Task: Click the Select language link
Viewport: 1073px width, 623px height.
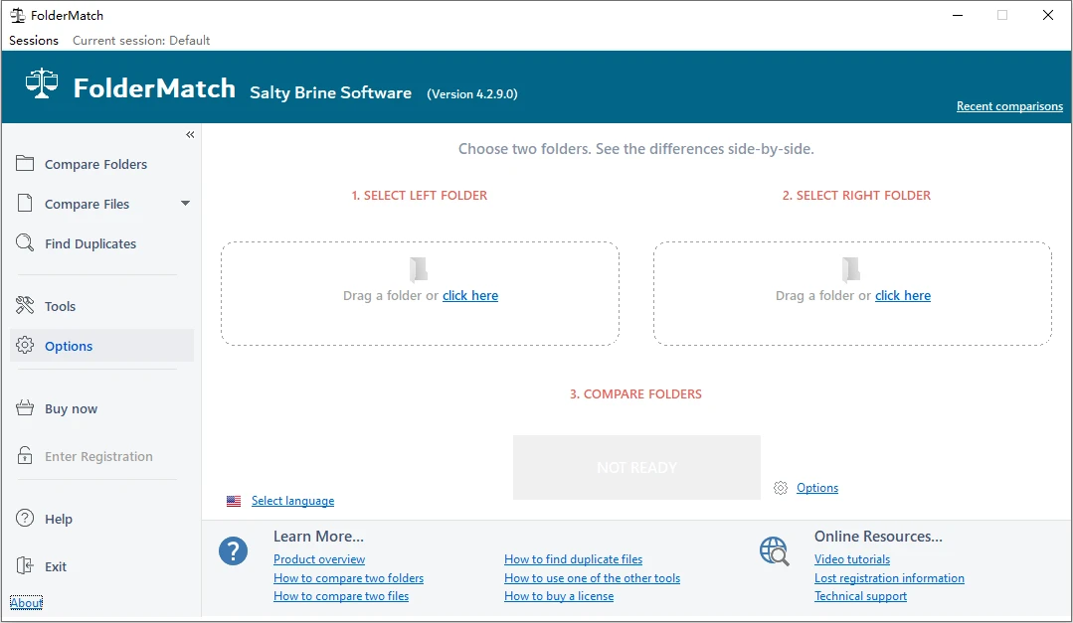Action: tap(293, 501)
